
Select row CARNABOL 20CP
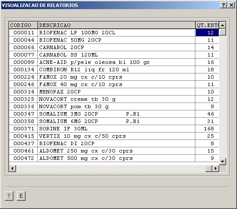[x=114, y=47]
